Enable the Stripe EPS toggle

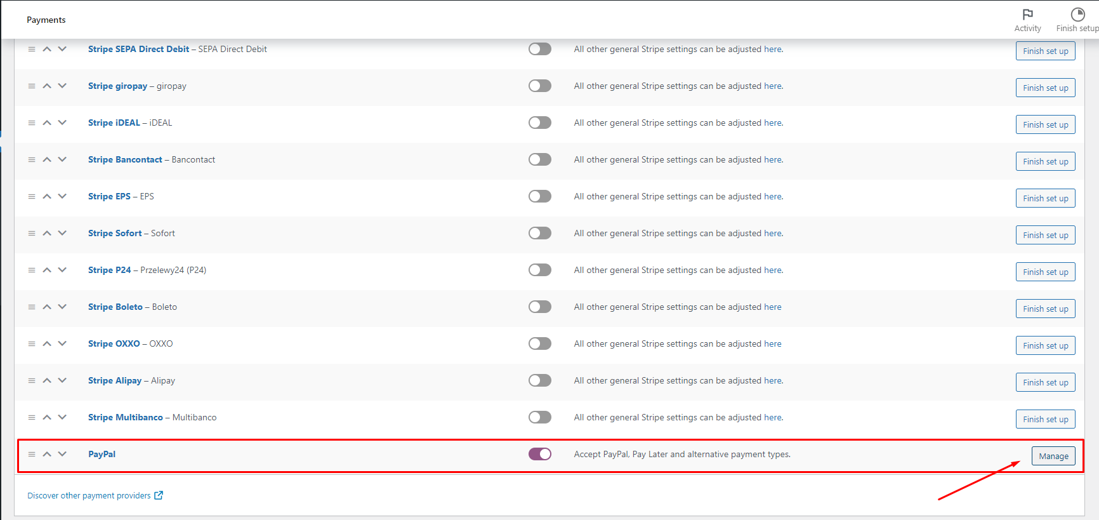pos(540,196)
